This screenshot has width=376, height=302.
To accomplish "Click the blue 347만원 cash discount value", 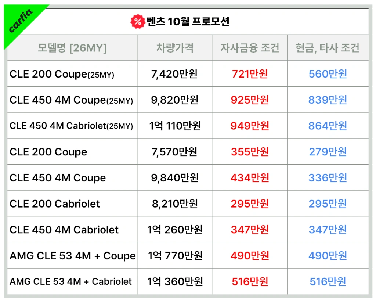I will [328, 230].
